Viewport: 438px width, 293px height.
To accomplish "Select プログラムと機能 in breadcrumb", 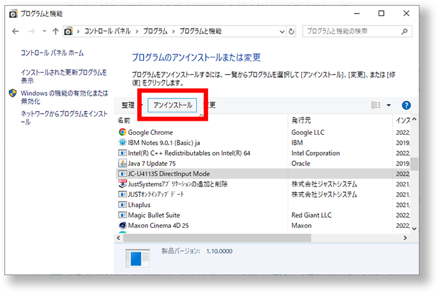I will pyautogui.click(x=200, y=31).
